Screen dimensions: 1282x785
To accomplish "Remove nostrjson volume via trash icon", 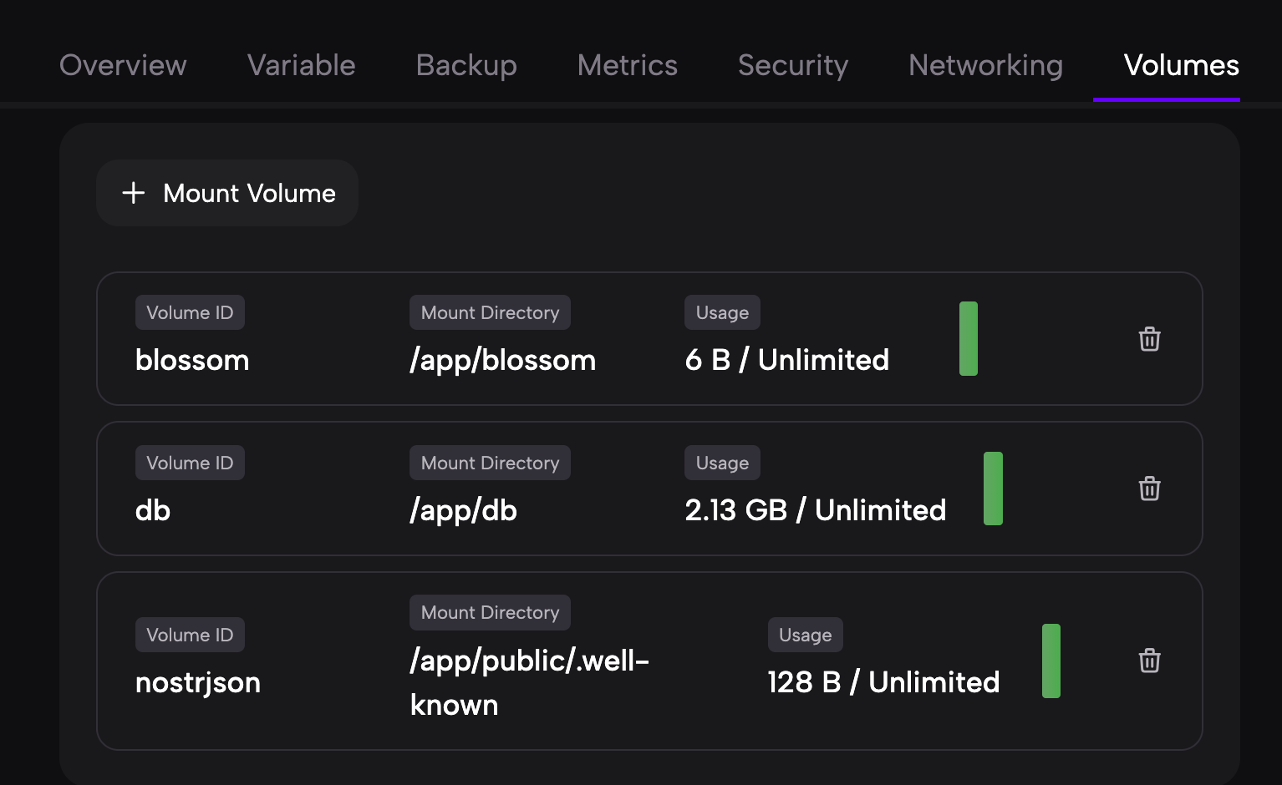I will [x=1149, y=661].
